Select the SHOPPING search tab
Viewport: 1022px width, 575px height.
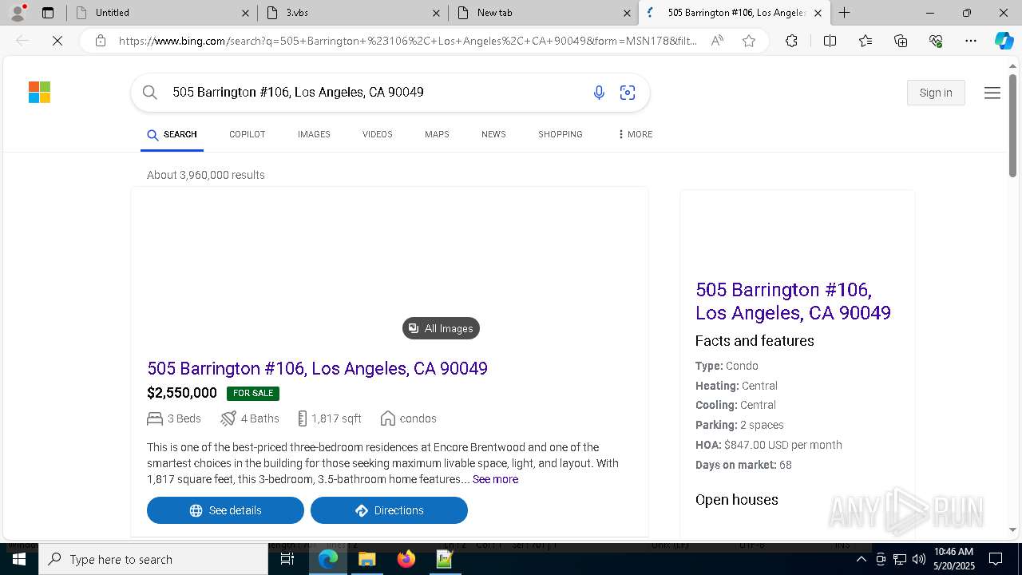[560, 134]
